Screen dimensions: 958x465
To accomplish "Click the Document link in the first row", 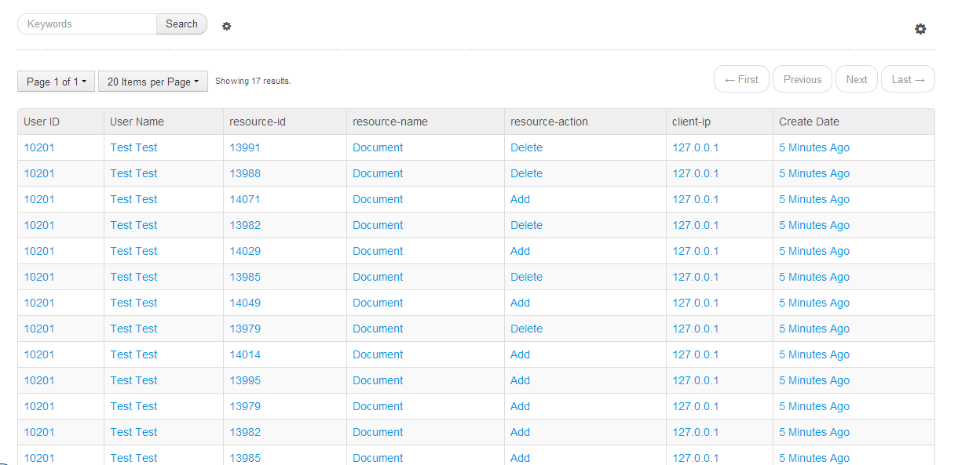I will point(378,147).
